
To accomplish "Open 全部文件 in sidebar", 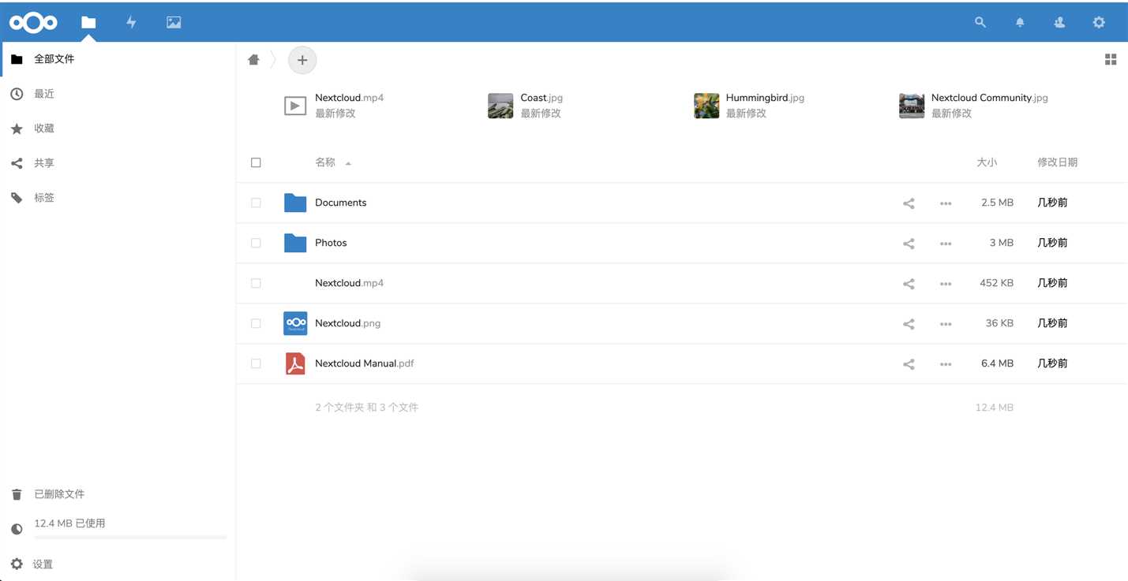I will (x=118, y=59).
